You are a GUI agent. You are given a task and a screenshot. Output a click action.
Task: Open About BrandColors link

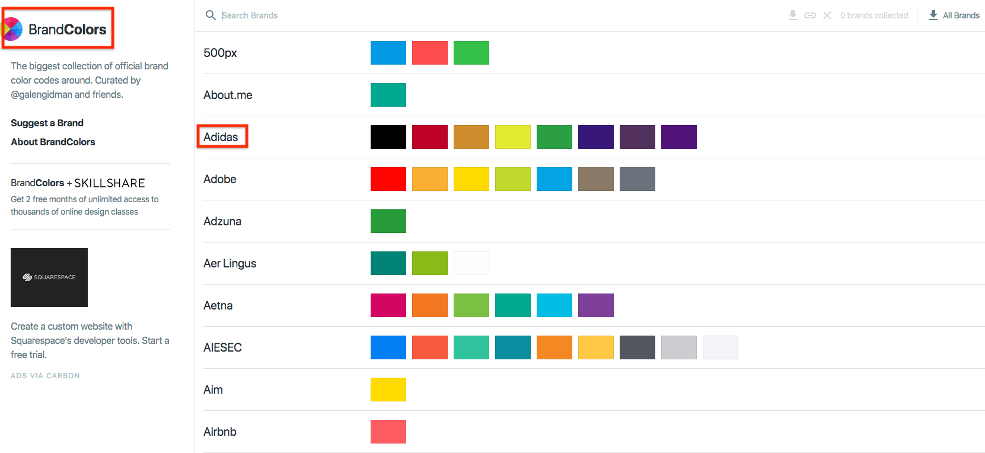[x=53, y=142]
